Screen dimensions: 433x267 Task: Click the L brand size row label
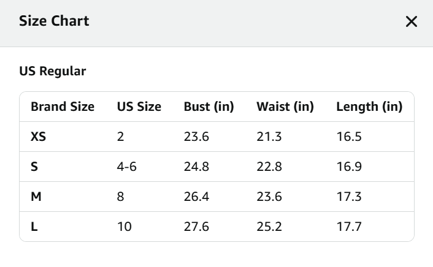coord(34,227)
